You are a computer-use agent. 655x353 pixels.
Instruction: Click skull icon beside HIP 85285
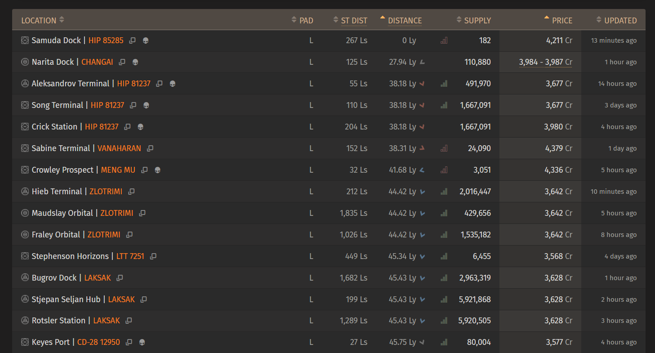tap(145, 40)
